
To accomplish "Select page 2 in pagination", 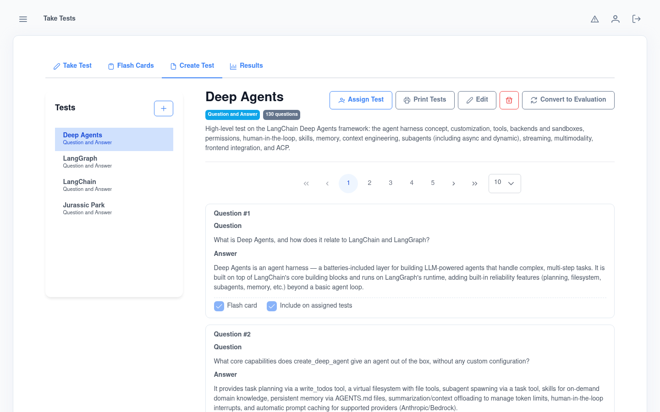I will pyautogui.click(x=369, y=184).
